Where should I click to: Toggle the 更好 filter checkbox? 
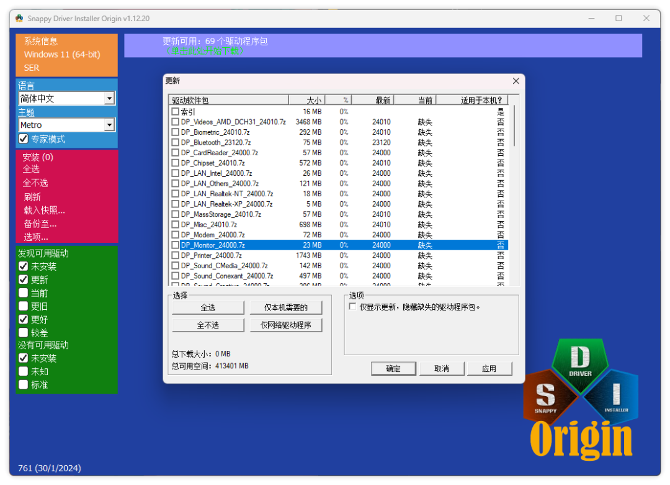tap(24, 319)
